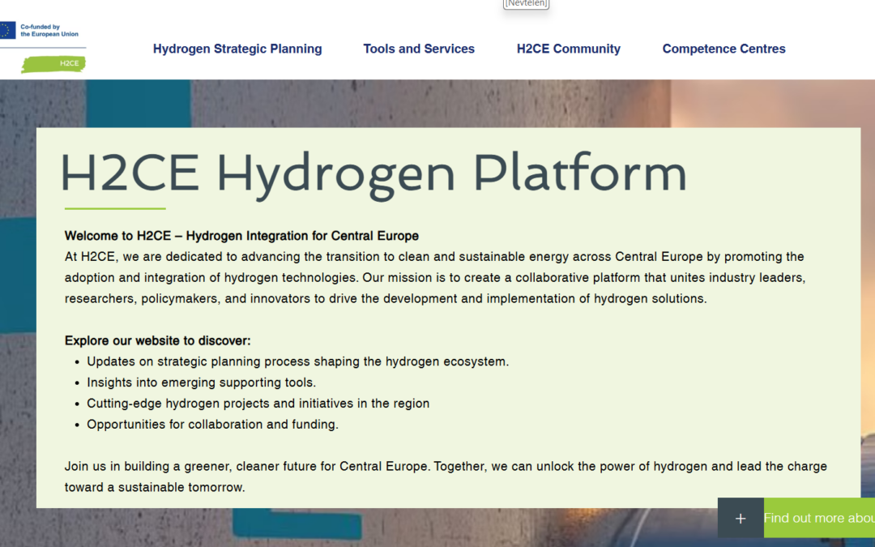The image size is (875, 547).
Task: Open the Tools and Services menu
Action: pyautogui.click(x=419, y=49)
